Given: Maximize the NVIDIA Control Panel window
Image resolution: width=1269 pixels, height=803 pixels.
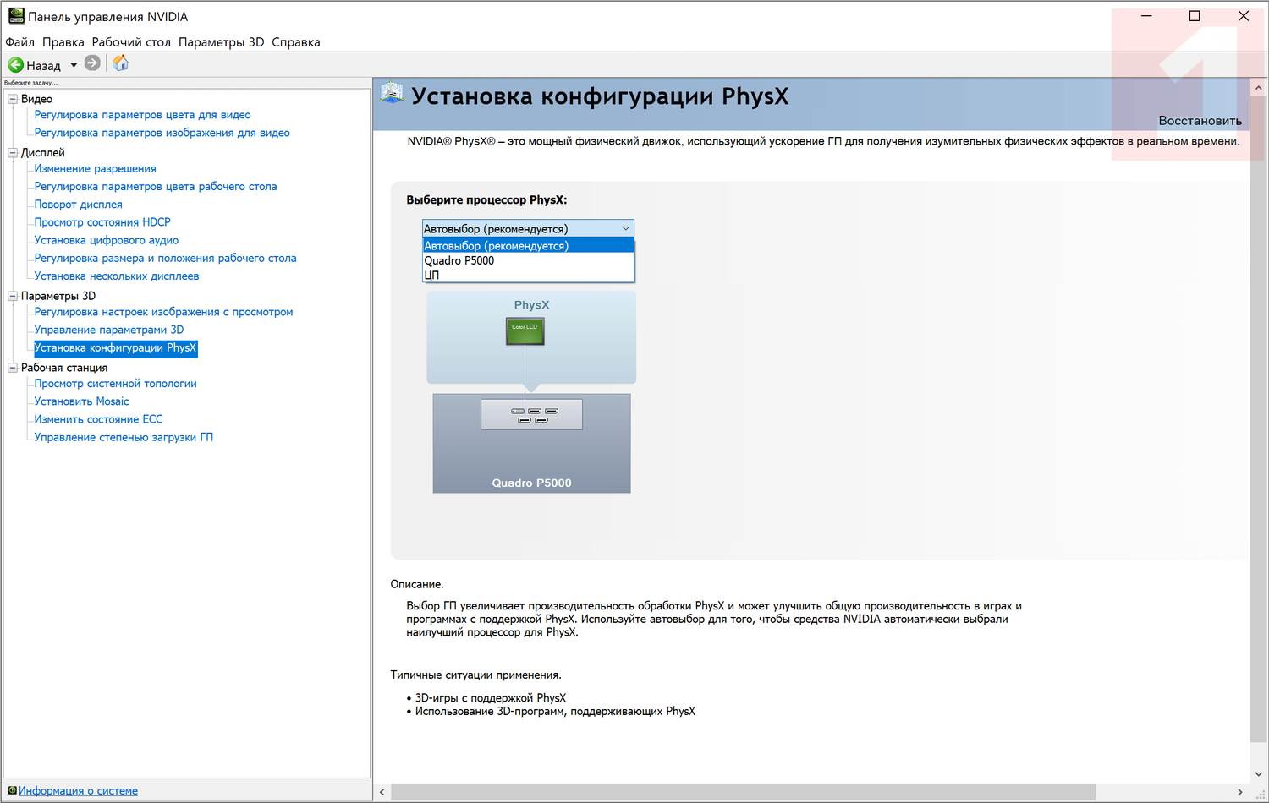Looking at the screenshot, I should [x=1195, y=16].
